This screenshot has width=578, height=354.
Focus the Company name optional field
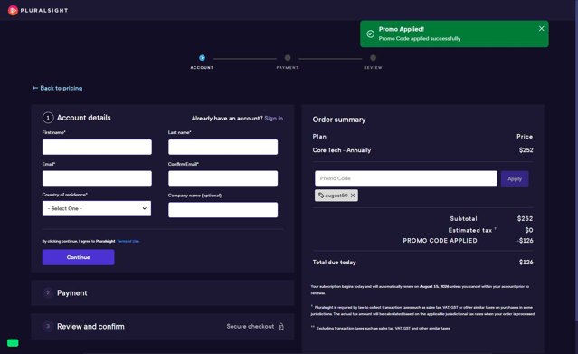pos(223,210)
